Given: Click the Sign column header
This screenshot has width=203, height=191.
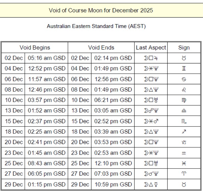Looking at the screenshot, I should [x=184, y=48].
